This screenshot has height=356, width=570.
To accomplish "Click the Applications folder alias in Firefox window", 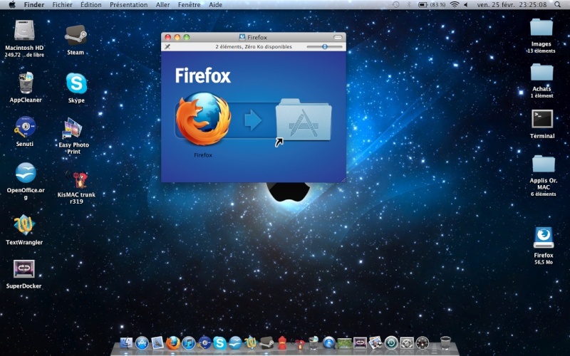I will tap(304, 120).
